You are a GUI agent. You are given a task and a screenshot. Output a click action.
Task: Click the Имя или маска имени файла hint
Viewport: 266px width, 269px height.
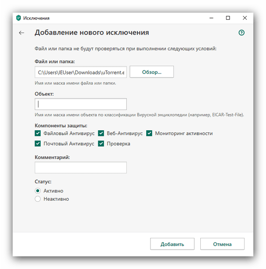75,83
